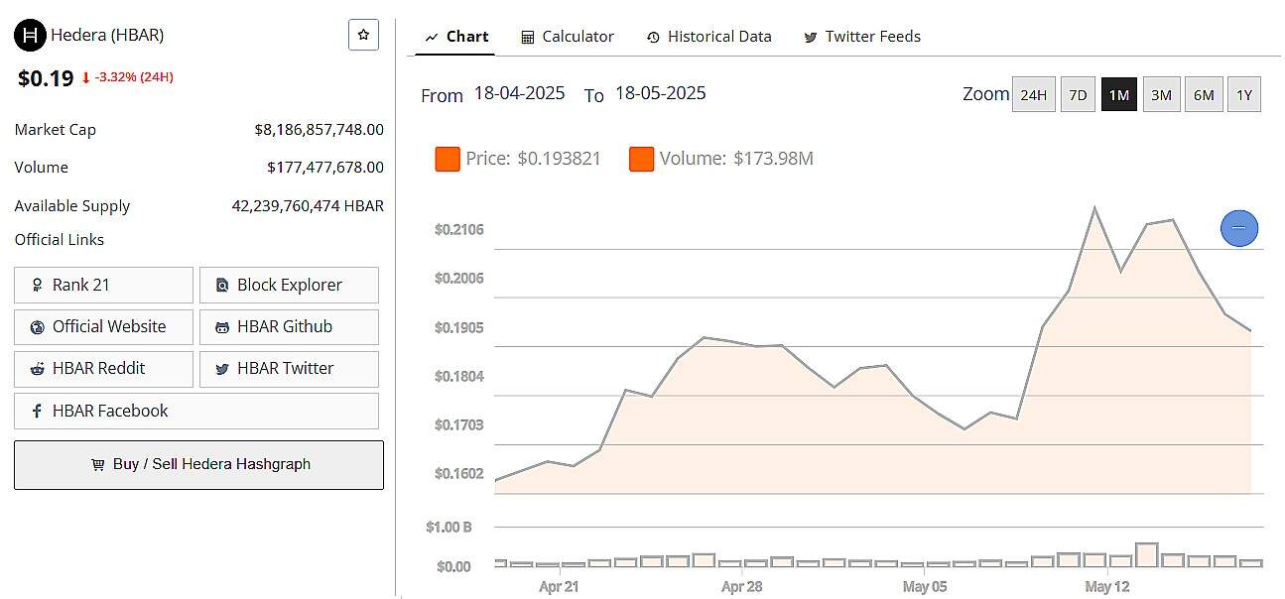This screenshot has width=1285, height=599.
Task: Click the Rank 21 button
Action: (x=104, y=286)
